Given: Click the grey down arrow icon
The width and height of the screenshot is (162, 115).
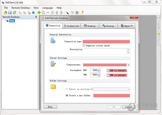Looking at the screenshot, I should [61, 12].
